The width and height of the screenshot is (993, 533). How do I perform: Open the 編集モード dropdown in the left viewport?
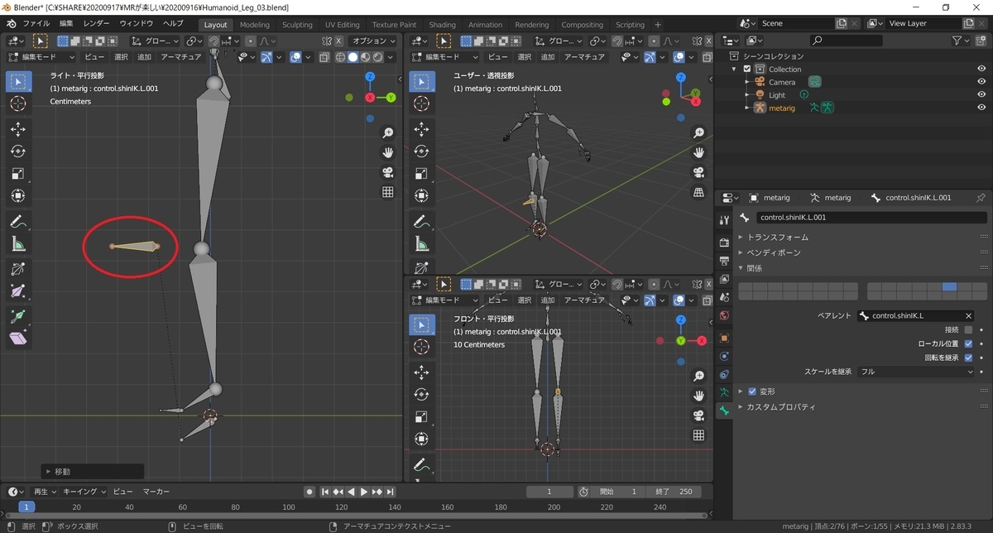point(41,57)
